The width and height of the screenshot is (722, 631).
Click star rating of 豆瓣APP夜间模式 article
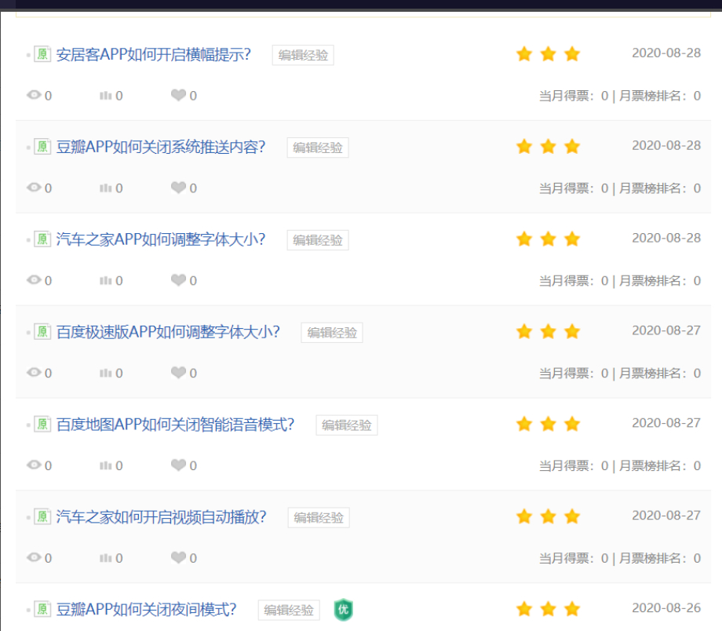548,609
